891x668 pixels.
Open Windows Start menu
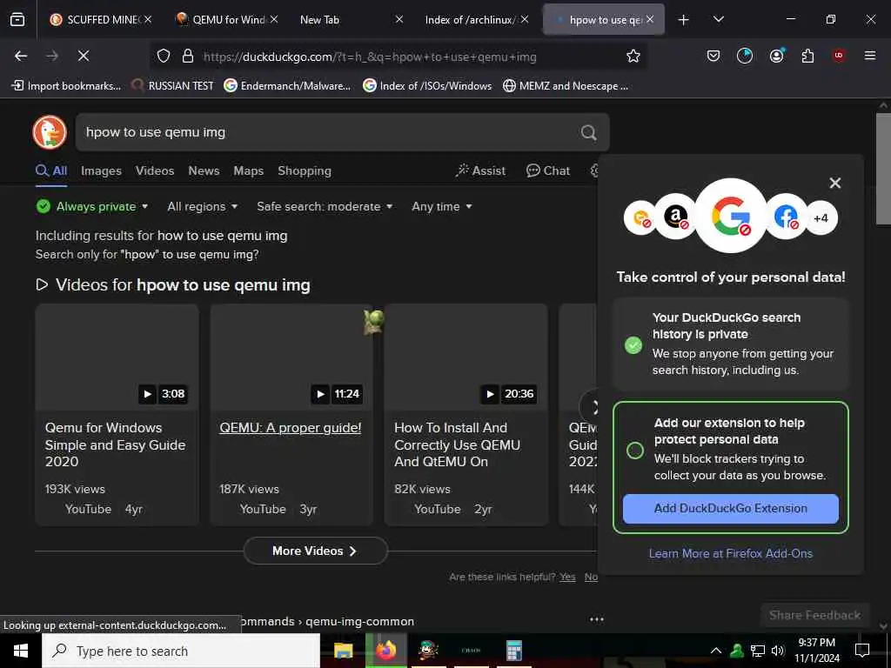[21, 651]
